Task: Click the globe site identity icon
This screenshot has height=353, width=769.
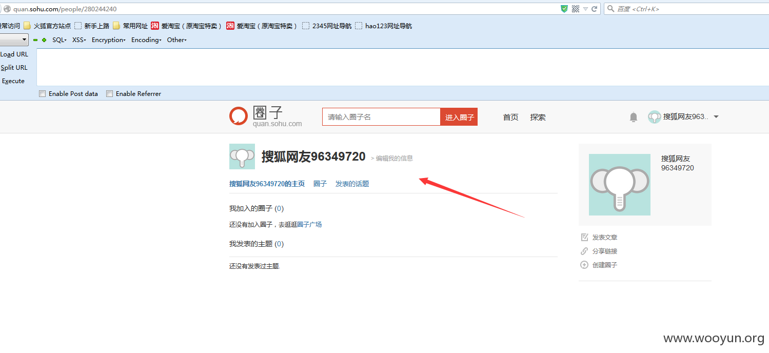Action: click(x=7, y=9)
